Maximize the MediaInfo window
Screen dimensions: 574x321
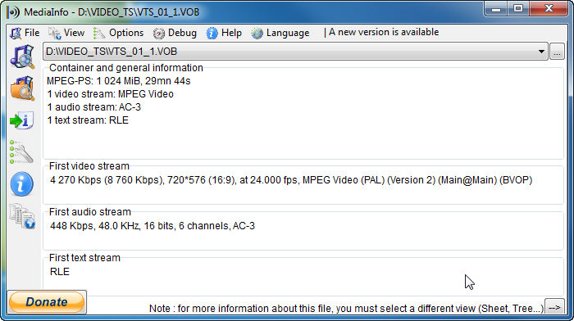(518, 8)
